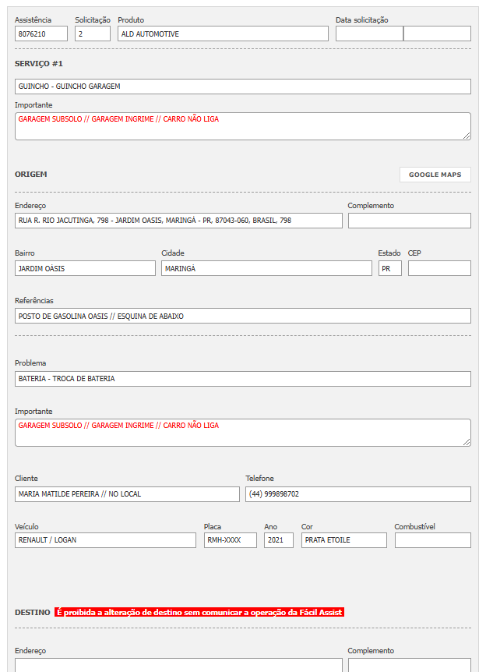Select the empty Combustível field

click(432, 540)
